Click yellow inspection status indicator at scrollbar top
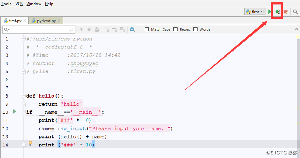300x158 pixels. (298, 36)
